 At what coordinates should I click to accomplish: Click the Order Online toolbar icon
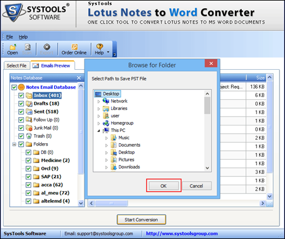74,49
